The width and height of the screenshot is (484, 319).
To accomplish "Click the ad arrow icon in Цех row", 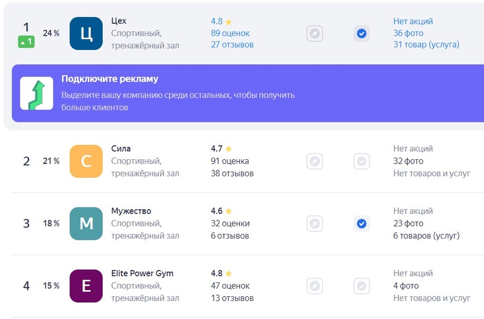I will [315, 33].
